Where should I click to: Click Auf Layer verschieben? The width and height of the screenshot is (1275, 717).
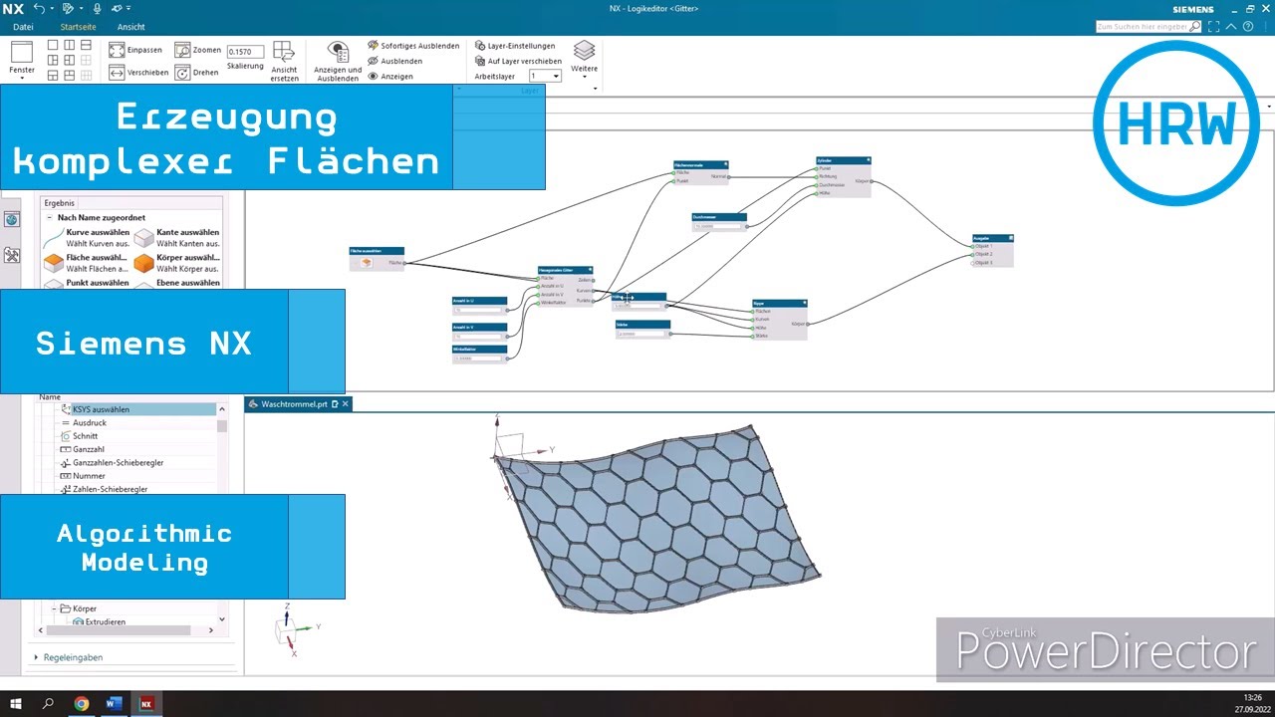pyautogui.click(x=518, y=61)
